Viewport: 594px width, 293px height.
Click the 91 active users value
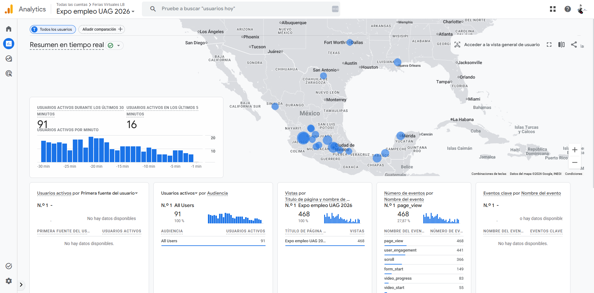click(x=42, y=124)
